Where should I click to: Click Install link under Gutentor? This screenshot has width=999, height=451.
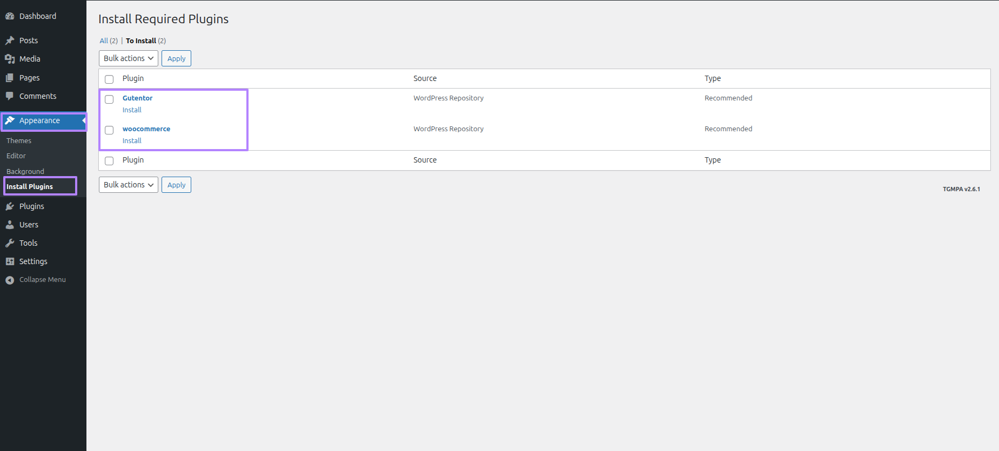tap(132, 110)
